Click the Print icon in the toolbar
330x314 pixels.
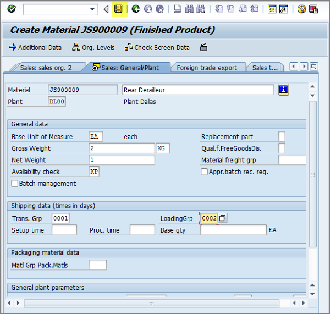pos(177,9)
